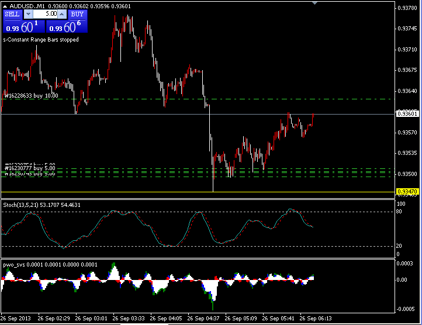Screen dimensions: 422x325
Task: Collapse one-click trading panel via triangle beside AUDUSD
Action: 5,6
